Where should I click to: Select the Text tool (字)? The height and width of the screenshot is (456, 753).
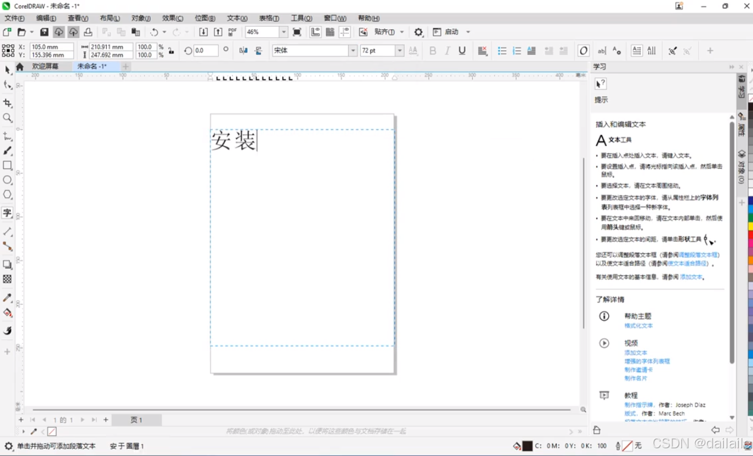pos(8,213)
